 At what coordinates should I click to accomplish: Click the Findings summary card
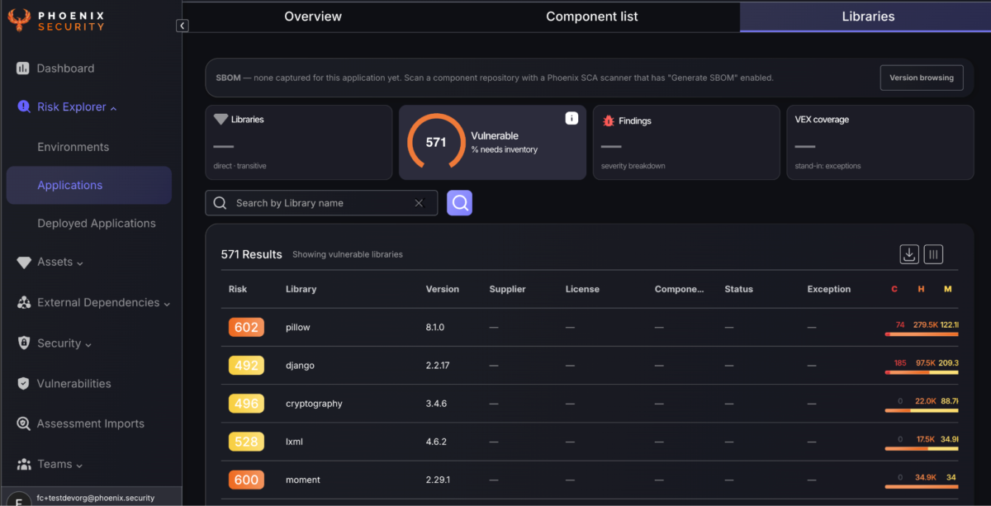pyautogui.click(x=686, y=142)
